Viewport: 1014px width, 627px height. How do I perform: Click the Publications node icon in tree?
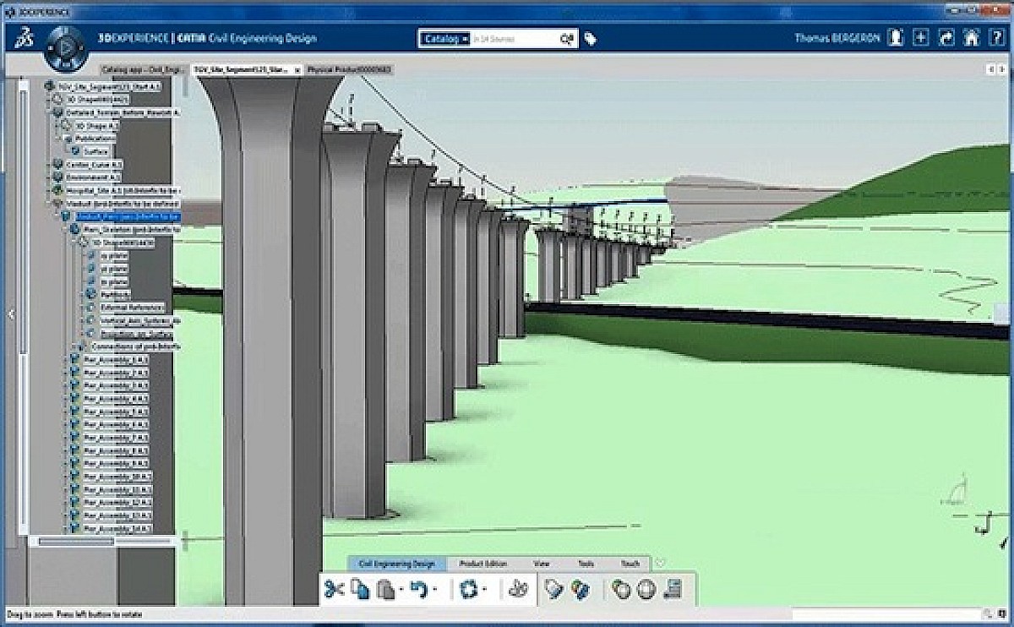pyautogui.click(x=68, y=138)
